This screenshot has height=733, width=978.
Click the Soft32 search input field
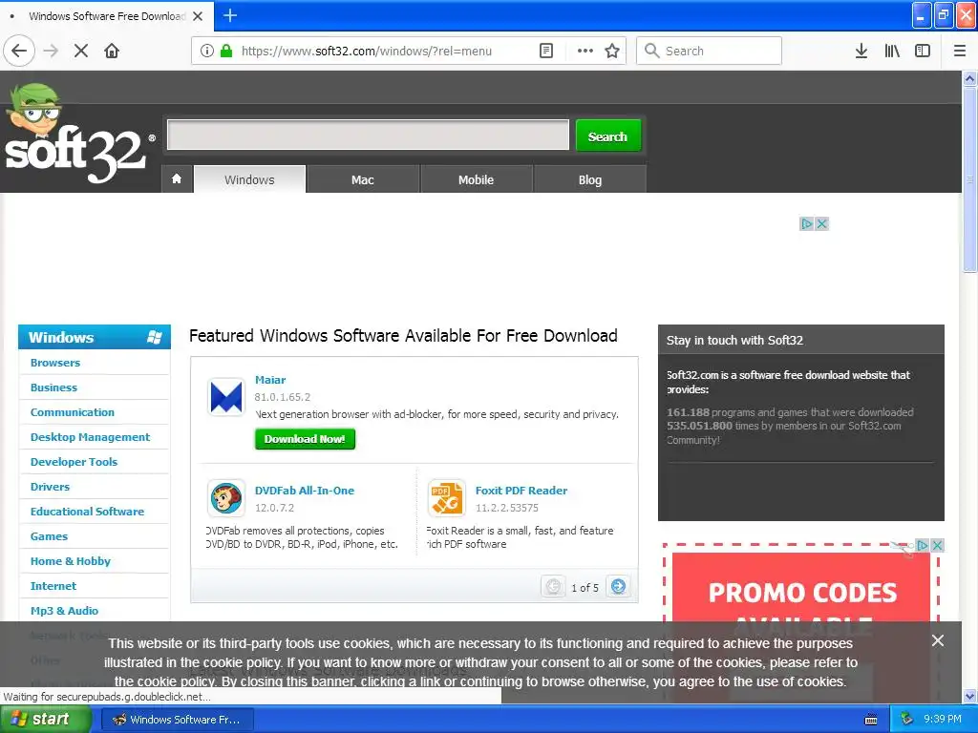(x=368, y=136)
